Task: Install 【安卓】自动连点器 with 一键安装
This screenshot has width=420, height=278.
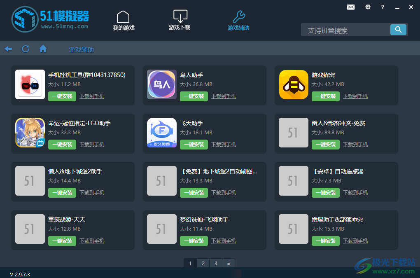Action: click(326, 193)
